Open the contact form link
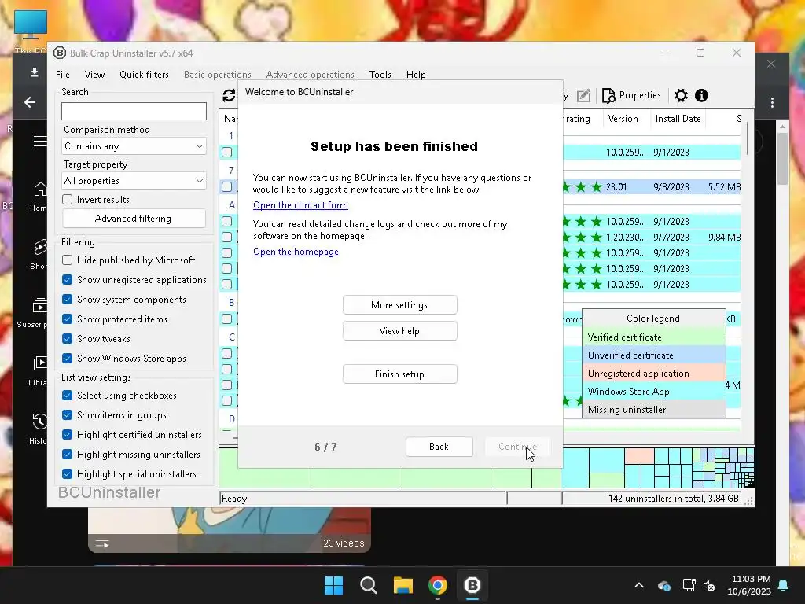This screenshot has height=604, width=805. [x=300, y=205]
